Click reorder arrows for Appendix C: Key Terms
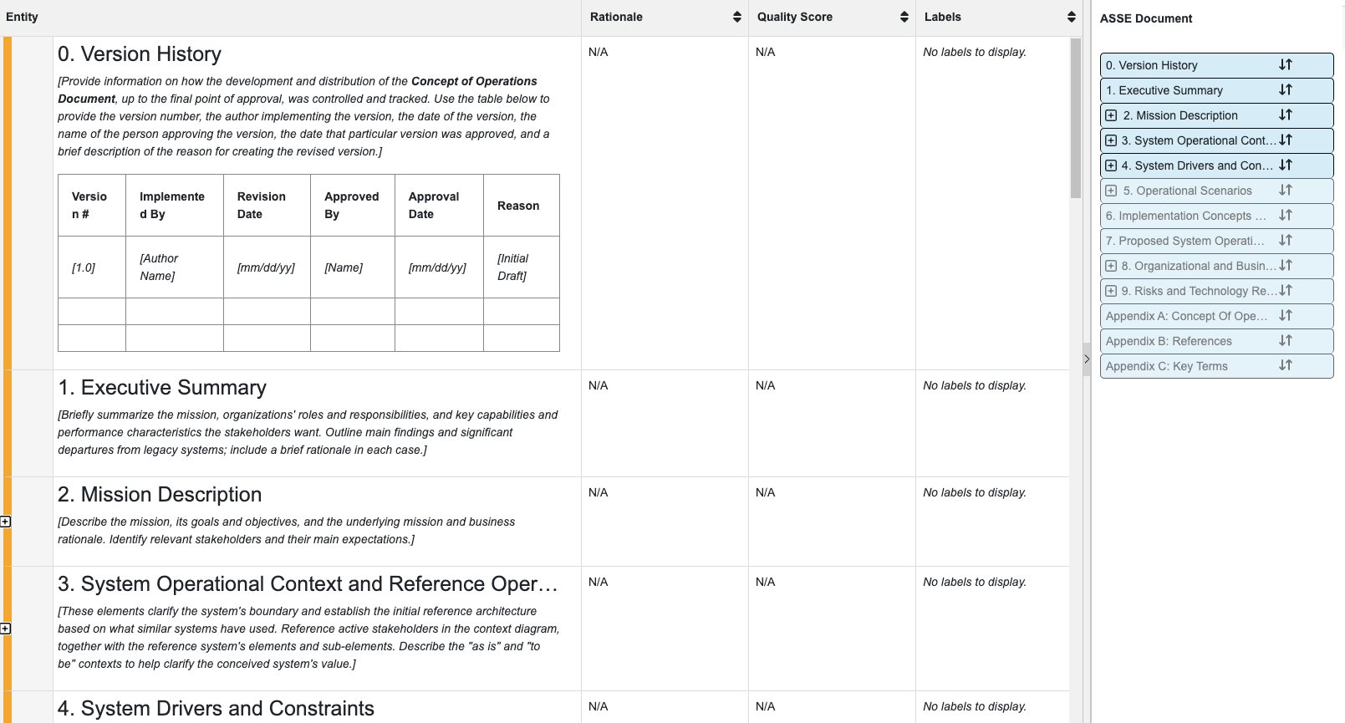 [x=1285, y=366]
